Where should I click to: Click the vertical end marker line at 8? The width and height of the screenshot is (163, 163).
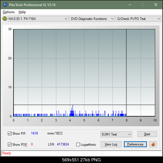click(127, 73)
